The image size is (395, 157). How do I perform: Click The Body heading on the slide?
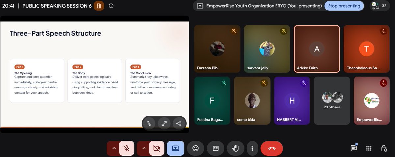coord(79,73)
